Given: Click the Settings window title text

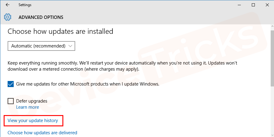Looking at the screenshot, I should click(x=25, y=5).
